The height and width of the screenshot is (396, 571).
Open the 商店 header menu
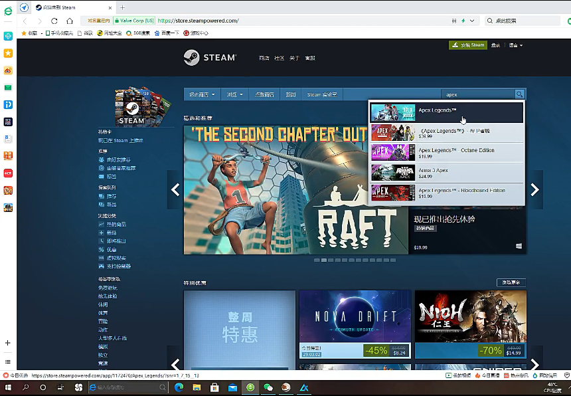(264, 58)
